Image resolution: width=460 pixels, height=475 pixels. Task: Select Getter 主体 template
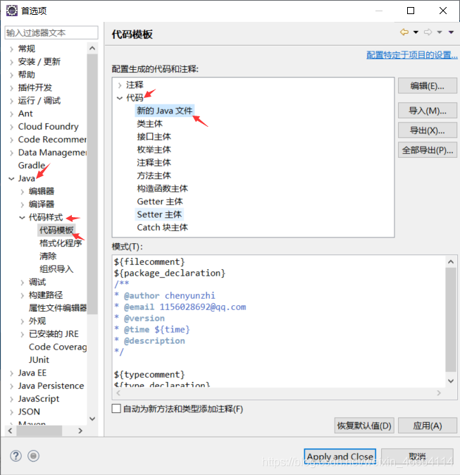[160, 202]
